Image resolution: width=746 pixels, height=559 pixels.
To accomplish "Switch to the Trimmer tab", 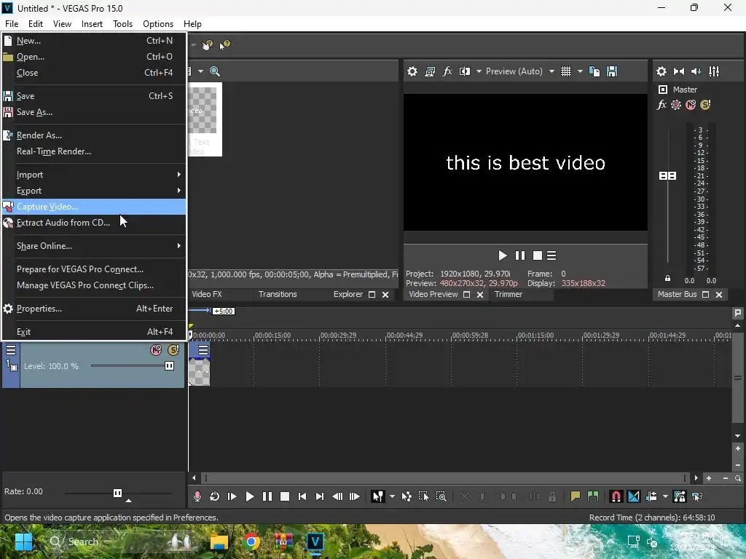I will point(508,294).
